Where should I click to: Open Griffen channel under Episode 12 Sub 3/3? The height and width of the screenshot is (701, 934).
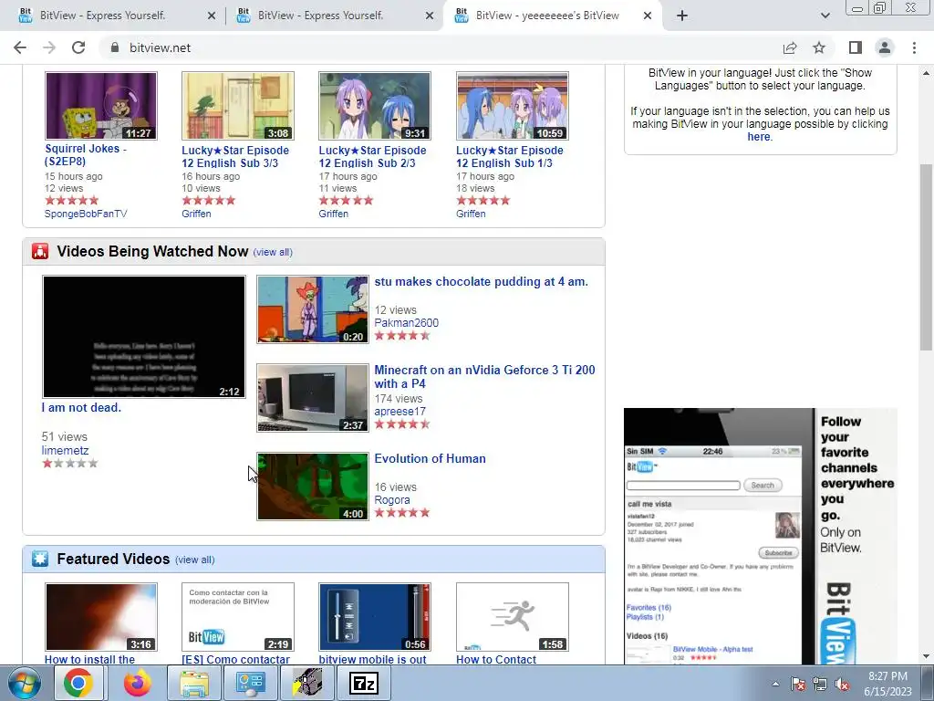(196, 214)
